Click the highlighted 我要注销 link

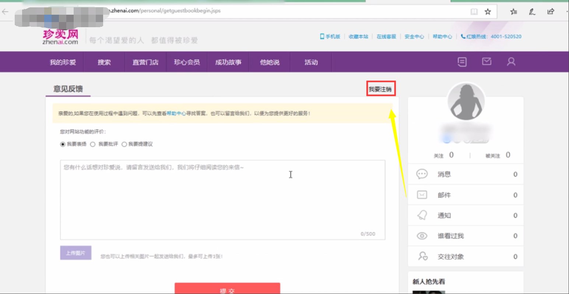coord(381,88)
